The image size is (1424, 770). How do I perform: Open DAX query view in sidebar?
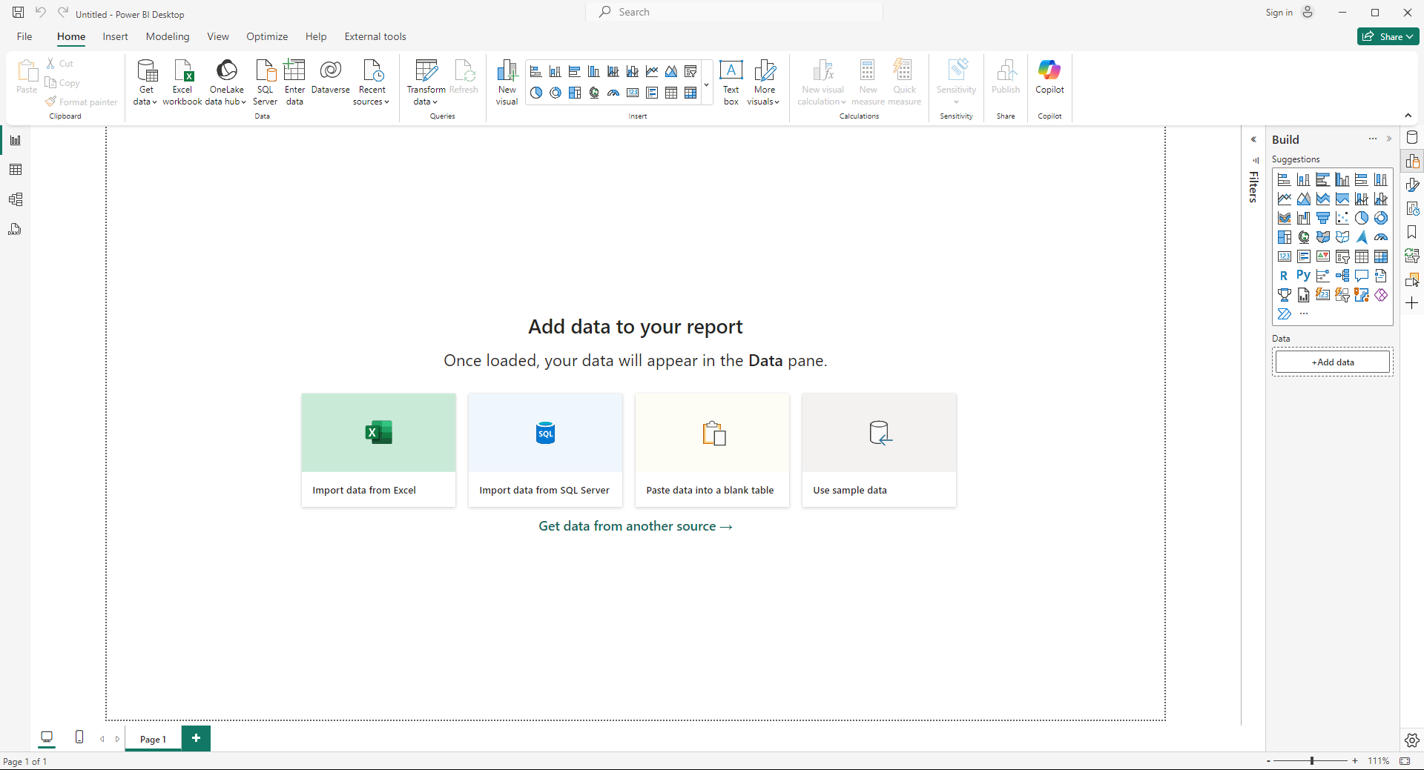16,230
